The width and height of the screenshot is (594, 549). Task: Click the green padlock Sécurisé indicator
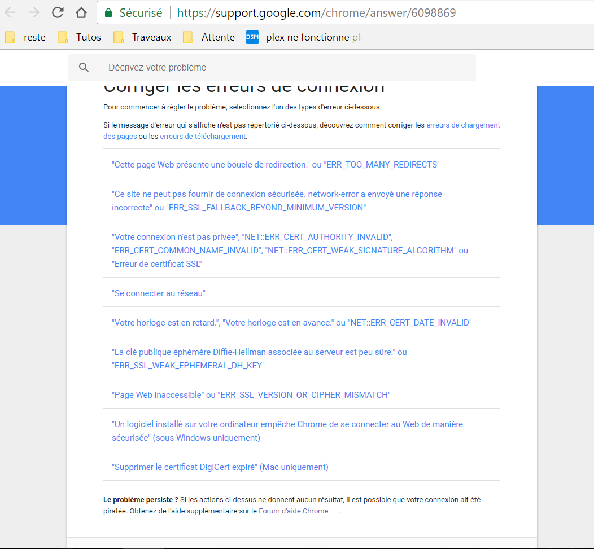pos(133,13)
